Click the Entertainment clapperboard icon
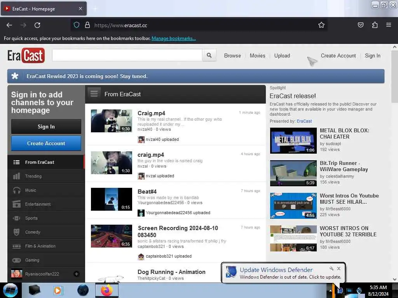The width and height of the screenshot is (398, 298). click(x=16, y=204)
